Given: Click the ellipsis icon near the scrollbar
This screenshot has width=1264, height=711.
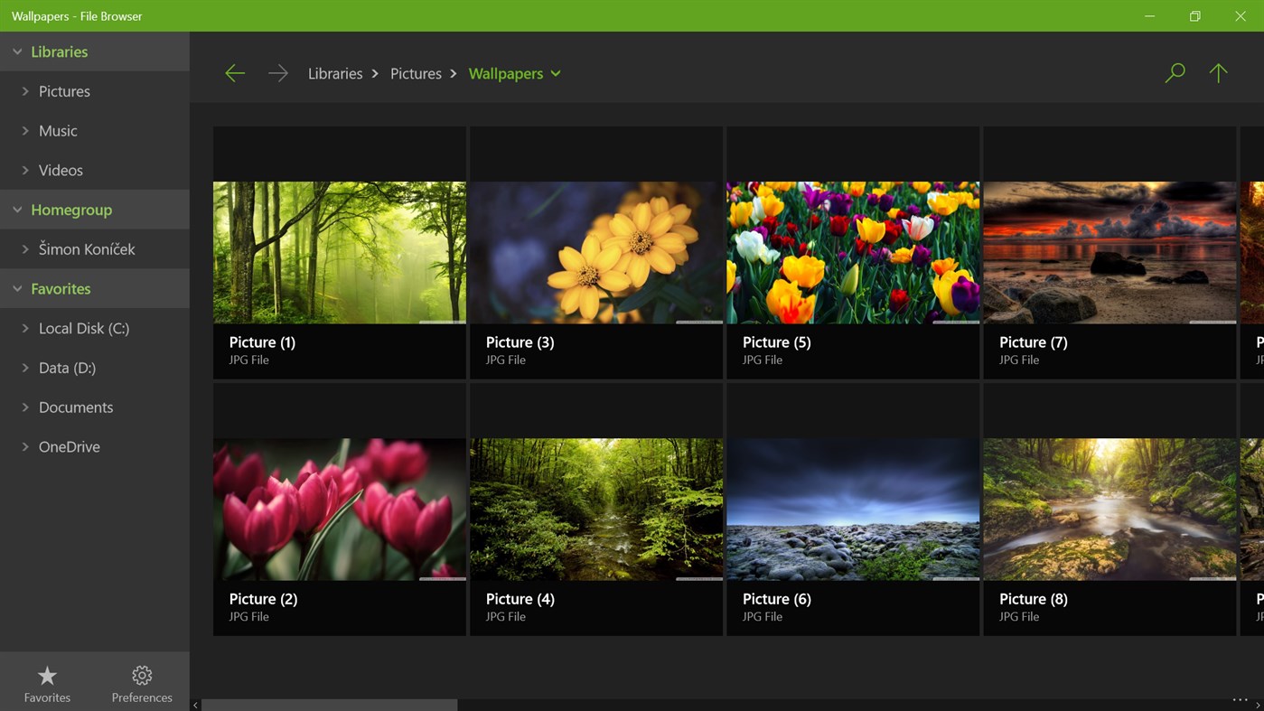Looking at the screenshot, I should [x=1241, y=700].
